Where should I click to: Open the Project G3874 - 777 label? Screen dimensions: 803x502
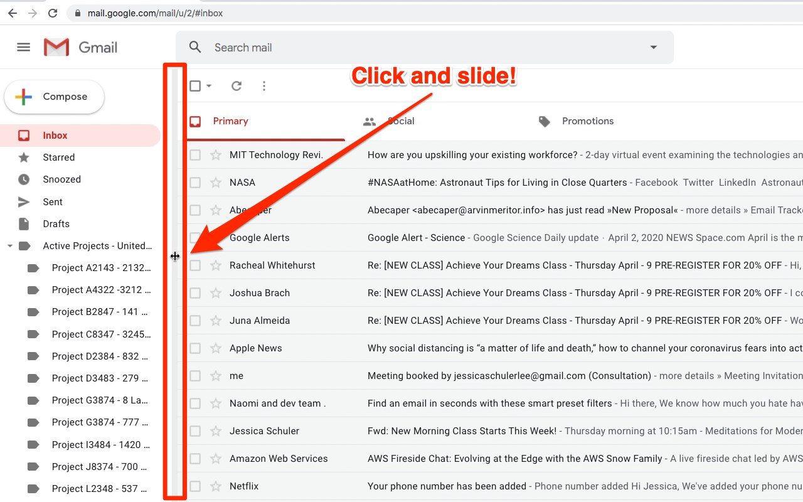click(100, 422)
